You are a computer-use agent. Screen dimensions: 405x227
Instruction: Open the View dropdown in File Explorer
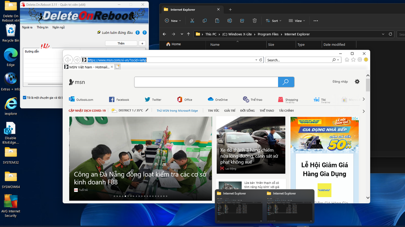pos(297,21)
